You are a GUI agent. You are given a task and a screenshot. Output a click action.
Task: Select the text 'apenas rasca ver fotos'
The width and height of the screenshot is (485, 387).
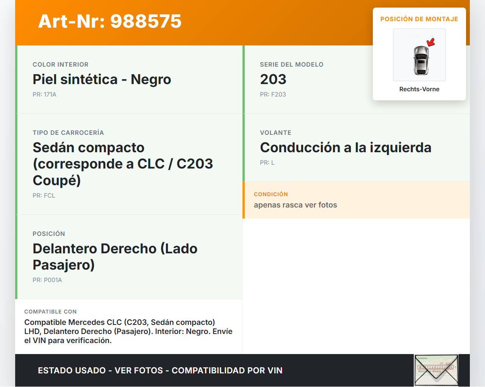click(x=296, y=205)
